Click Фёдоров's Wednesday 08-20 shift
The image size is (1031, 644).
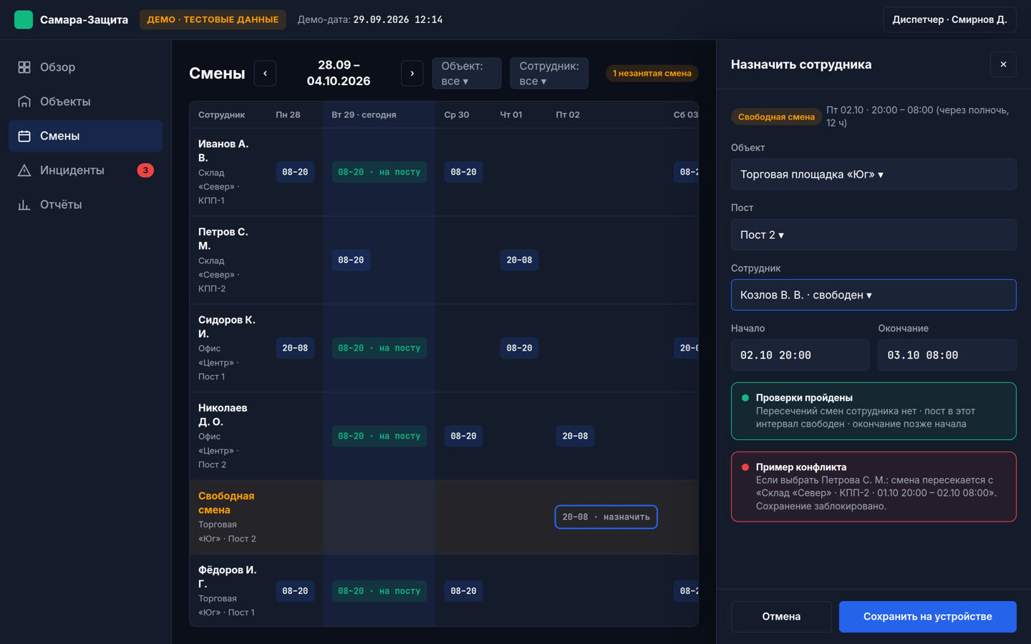tap(463, 591)
